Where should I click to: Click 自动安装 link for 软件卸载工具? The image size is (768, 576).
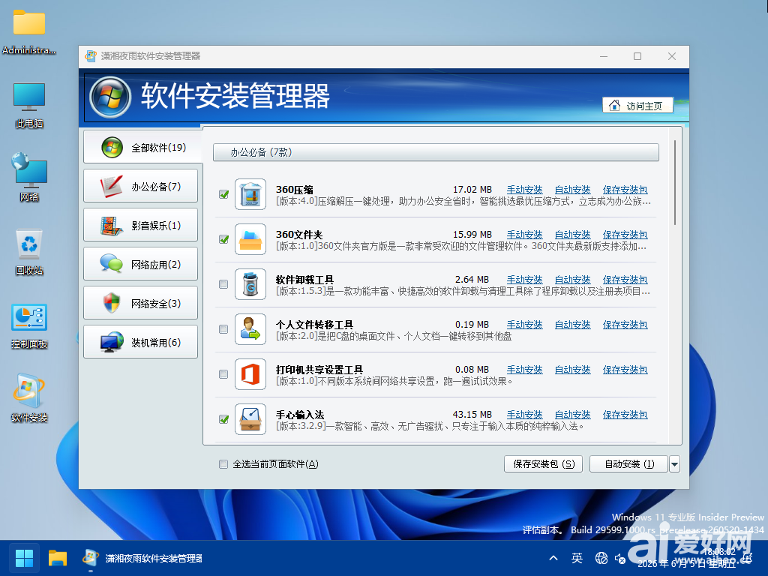pos(572,280)
